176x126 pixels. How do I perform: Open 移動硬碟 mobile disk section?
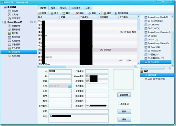[14, 45]
